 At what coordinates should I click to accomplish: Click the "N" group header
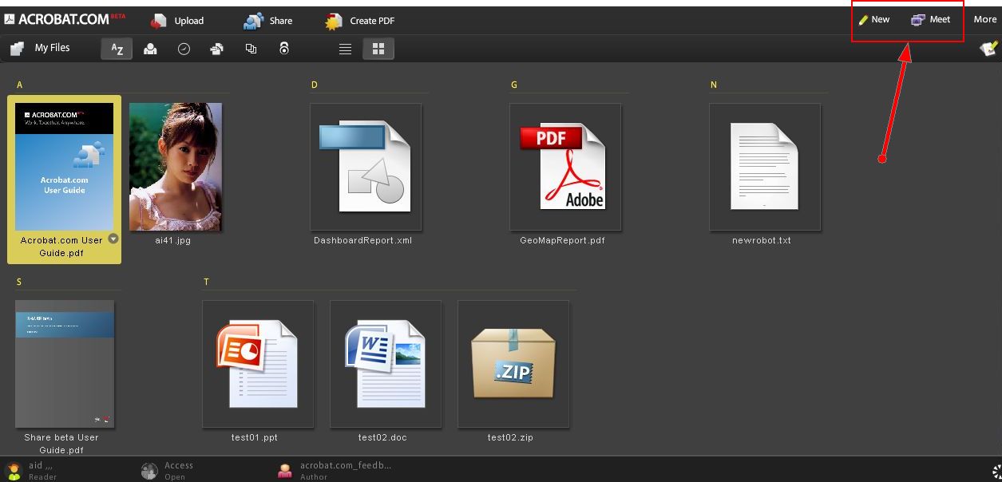(714, 85)
